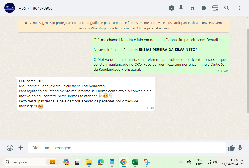Viewport: 249px width, 168px height.
Task: Click the received message from Lene
Action: tap(86, 94)
